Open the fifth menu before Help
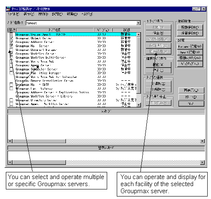 [72, 14]
